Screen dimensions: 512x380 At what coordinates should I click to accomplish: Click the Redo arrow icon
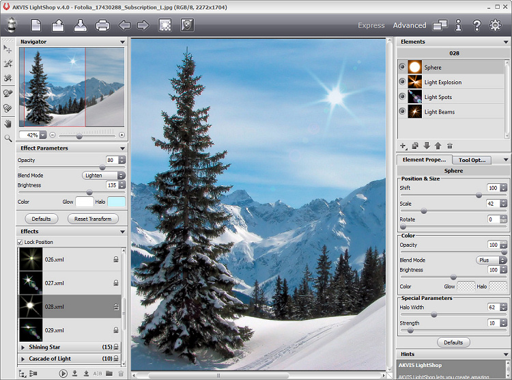pyautogui.click(x=143, y=26)
